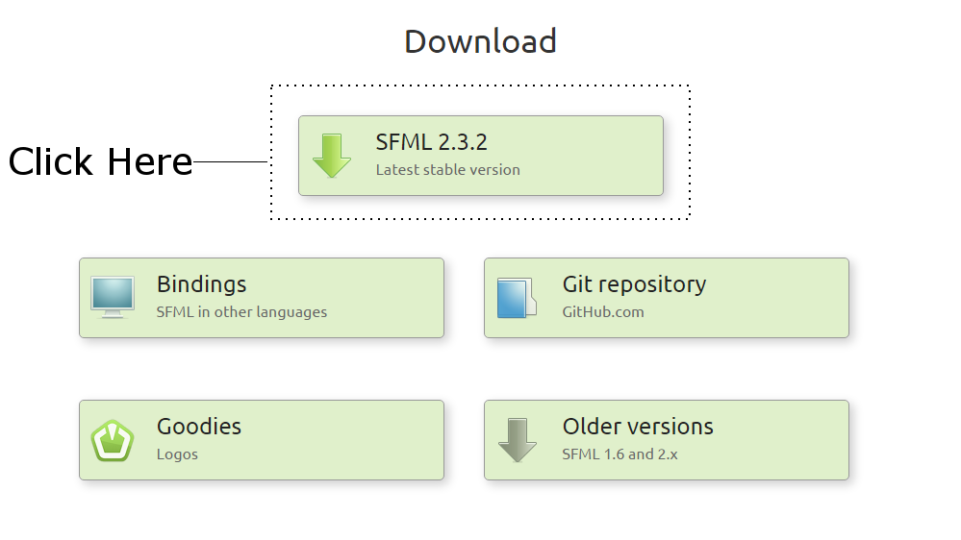Open the Older versions box
This screenshot has width=961, height=540.
tap(667, 440)
